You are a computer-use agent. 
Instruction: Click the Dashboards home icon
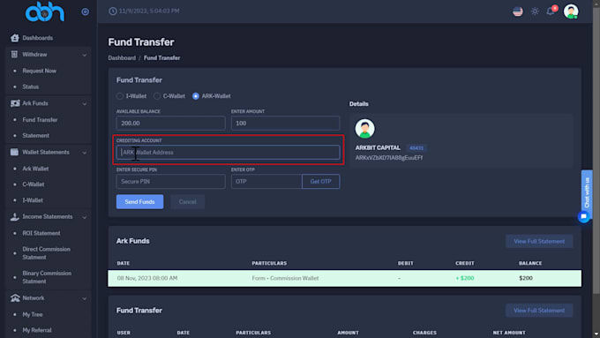click(x=14, y=38)
